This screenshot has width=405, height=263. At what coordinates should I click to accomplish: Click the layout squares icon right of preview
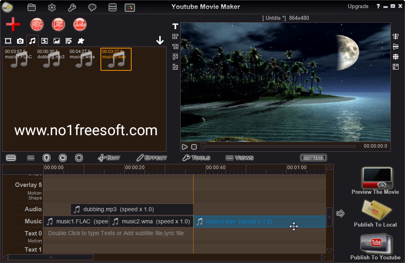(395, 67)
